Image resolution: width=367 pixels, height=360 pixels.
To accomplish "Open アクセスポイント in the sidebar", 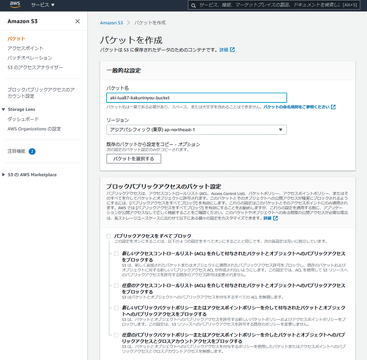I will 25,48.
